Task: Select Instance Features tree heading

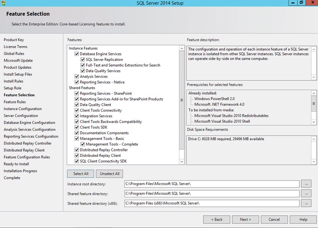Action: [83, 48]
